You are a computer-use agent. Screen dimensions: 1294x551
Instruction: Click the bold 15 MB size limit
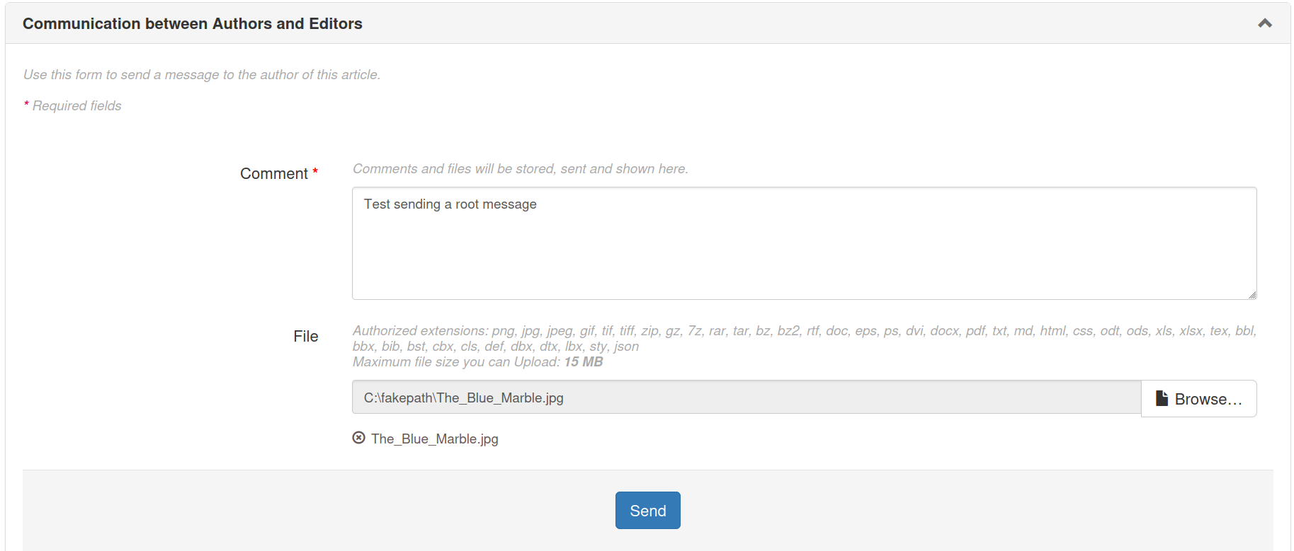(x=583, y=362)
